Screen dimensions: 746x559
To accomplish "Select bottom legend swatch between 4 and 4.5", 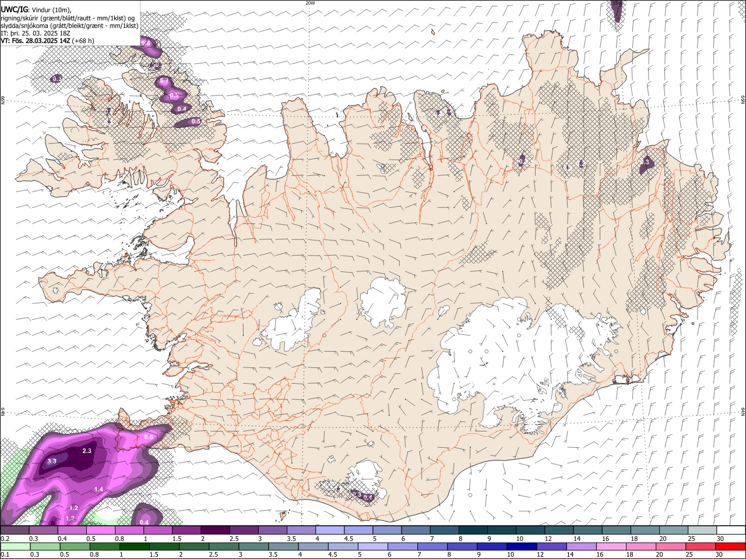I will pyautogui.click(x=313, y=547).
